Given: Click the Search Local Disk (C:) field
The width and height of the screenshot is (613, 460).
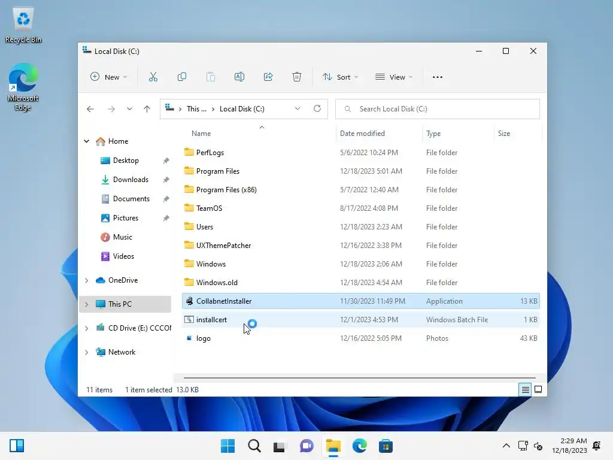Looking at the screenshot, I should click(438, 109).
